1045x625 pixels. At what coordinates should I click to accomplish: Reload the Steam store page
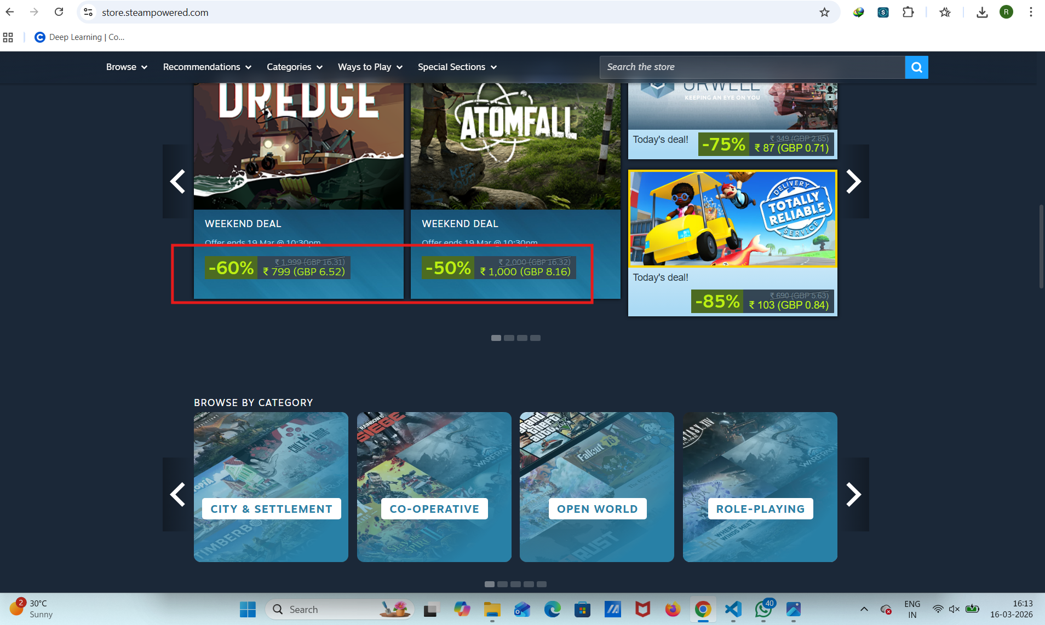coord(59,12)
